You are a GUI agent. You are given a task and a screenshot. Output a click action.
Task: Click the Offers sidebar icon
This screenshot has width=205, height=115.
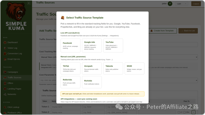(x=5, y=83)
